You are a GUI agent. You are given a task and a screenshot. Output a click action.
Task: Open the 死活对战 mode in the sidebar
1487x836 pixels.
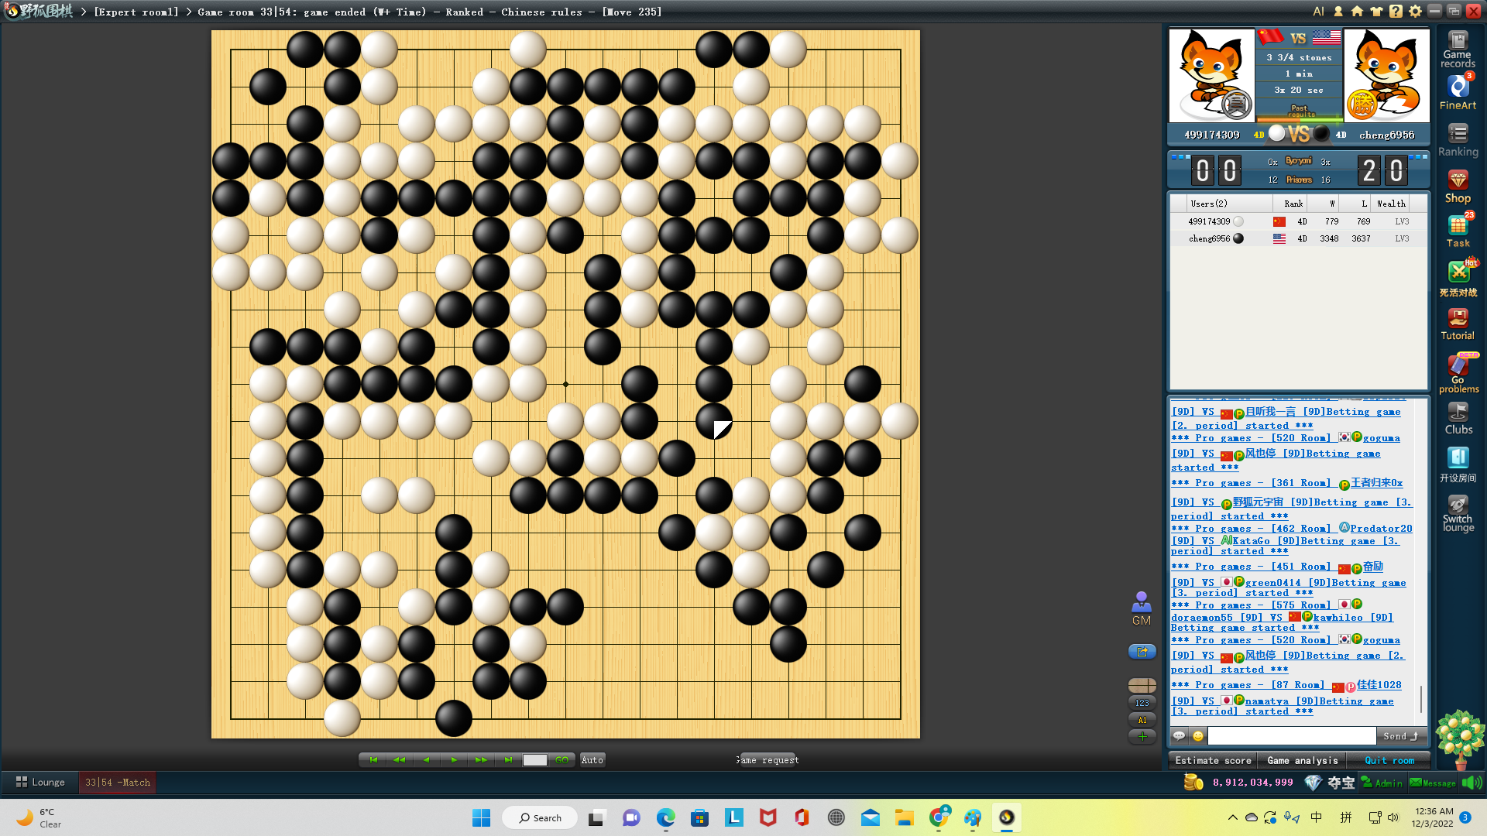[x=1458, y=279]
